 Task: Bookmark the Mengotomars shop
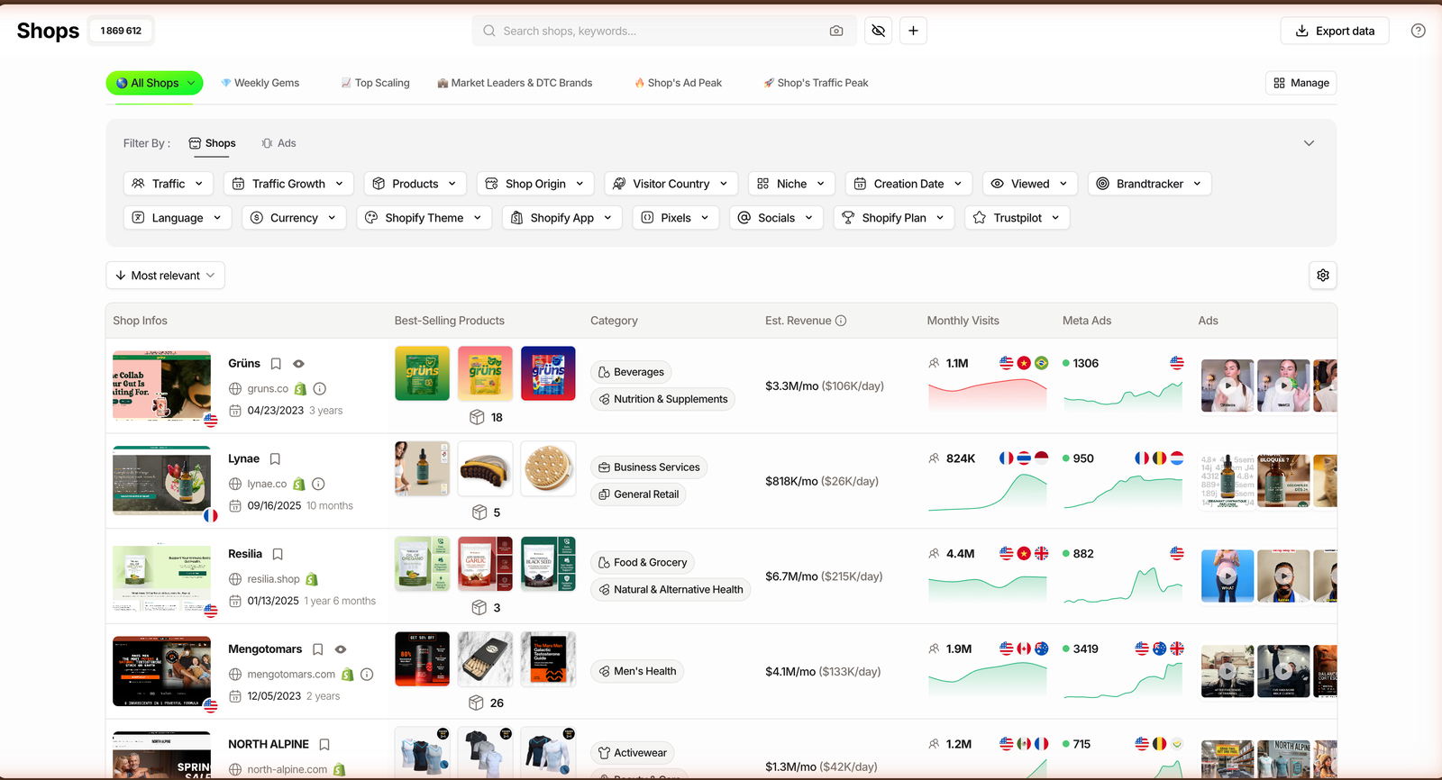tap(317, 649)
